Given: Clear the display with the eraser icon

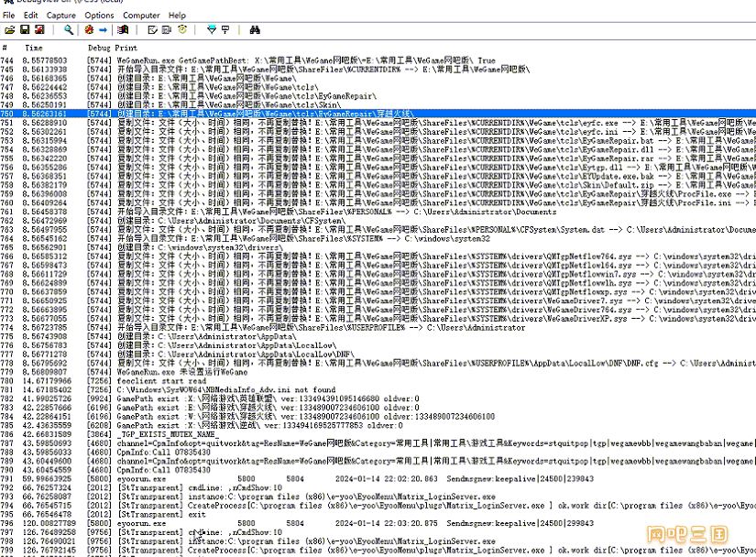Looking at the screenshot, I should pos(152,30).
